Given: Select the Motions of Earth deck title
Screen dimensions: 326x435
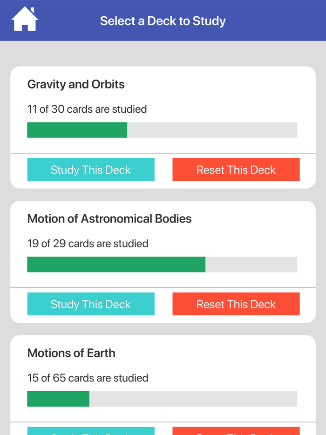Looking at the screenshot, I should pyautogui.click(x=71, y=353).
